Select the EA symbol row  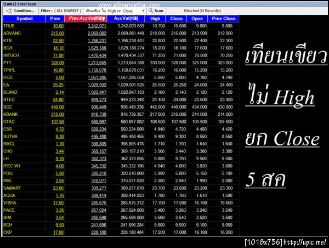pyautogui.click(x=121, y=85)
